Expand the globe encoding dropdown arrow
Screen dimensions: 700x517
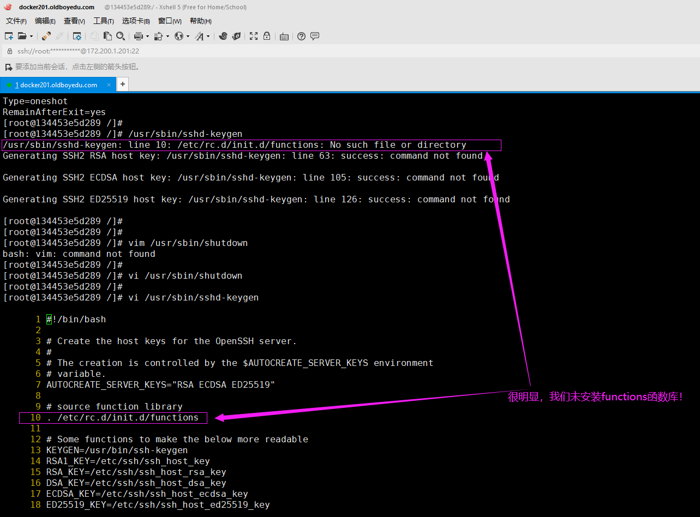(x=188, y=37)
